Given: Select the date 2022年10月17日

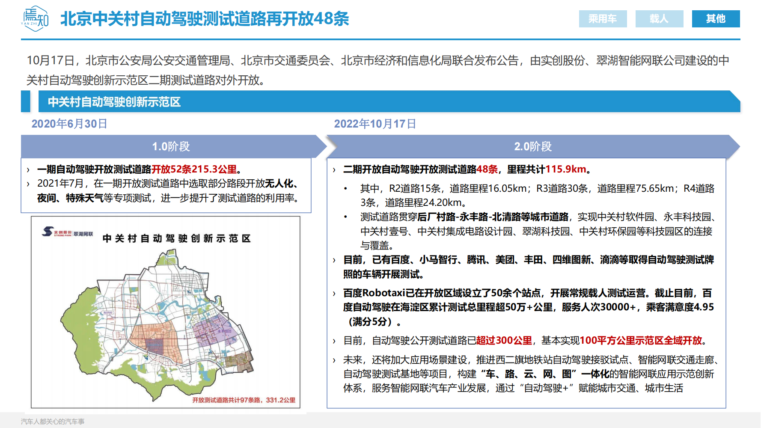Looking at the screenshot, I should pos(375,124).
